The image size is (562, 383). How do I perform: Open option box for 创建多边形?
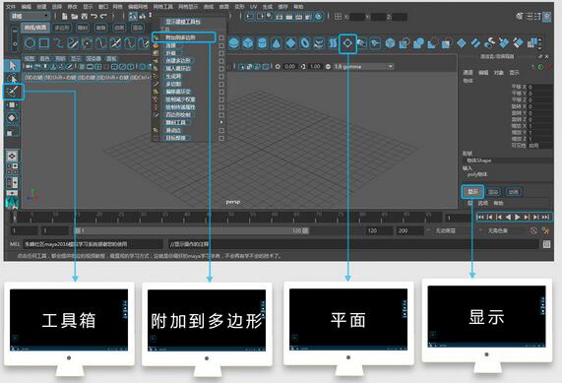(x=221, y=61)
